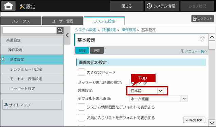The height and width of the screenshot is (127, 216).
Task: Toggle 大きな文字モード checkbox
Action: [x=82, y=72]
